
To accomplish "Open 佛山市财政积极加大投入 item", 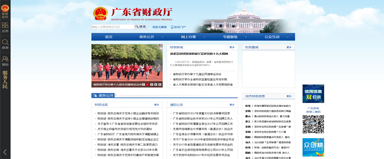I will click(272, 116).
